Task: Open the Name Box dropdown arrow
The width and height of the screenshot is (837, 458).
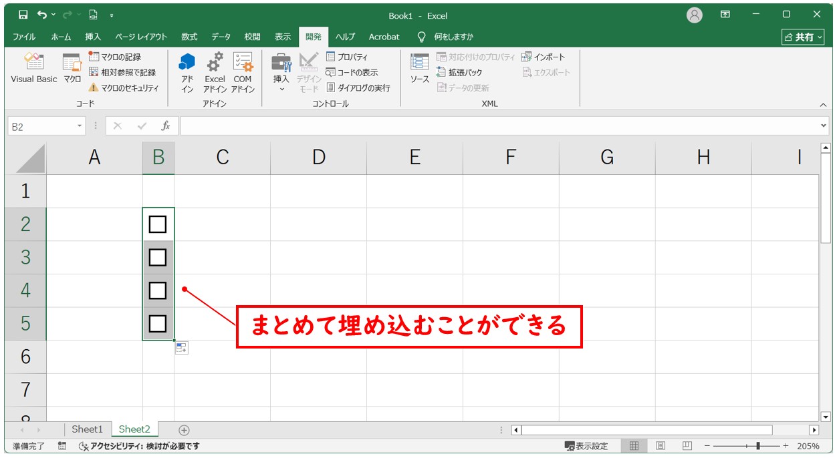Action: [80, 126]
